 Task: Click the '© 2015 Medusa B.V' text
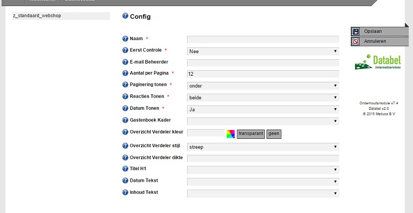point(379,114)
